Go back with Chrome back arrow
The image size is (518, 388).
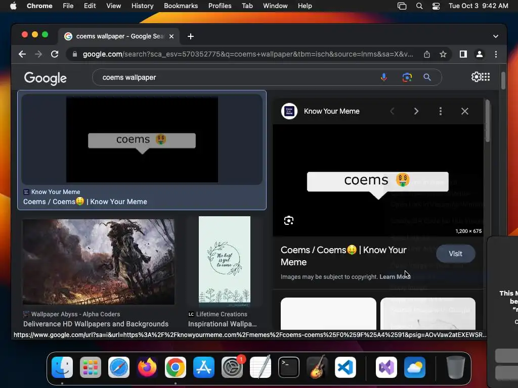pyautogui.click(x=22, y=54)
